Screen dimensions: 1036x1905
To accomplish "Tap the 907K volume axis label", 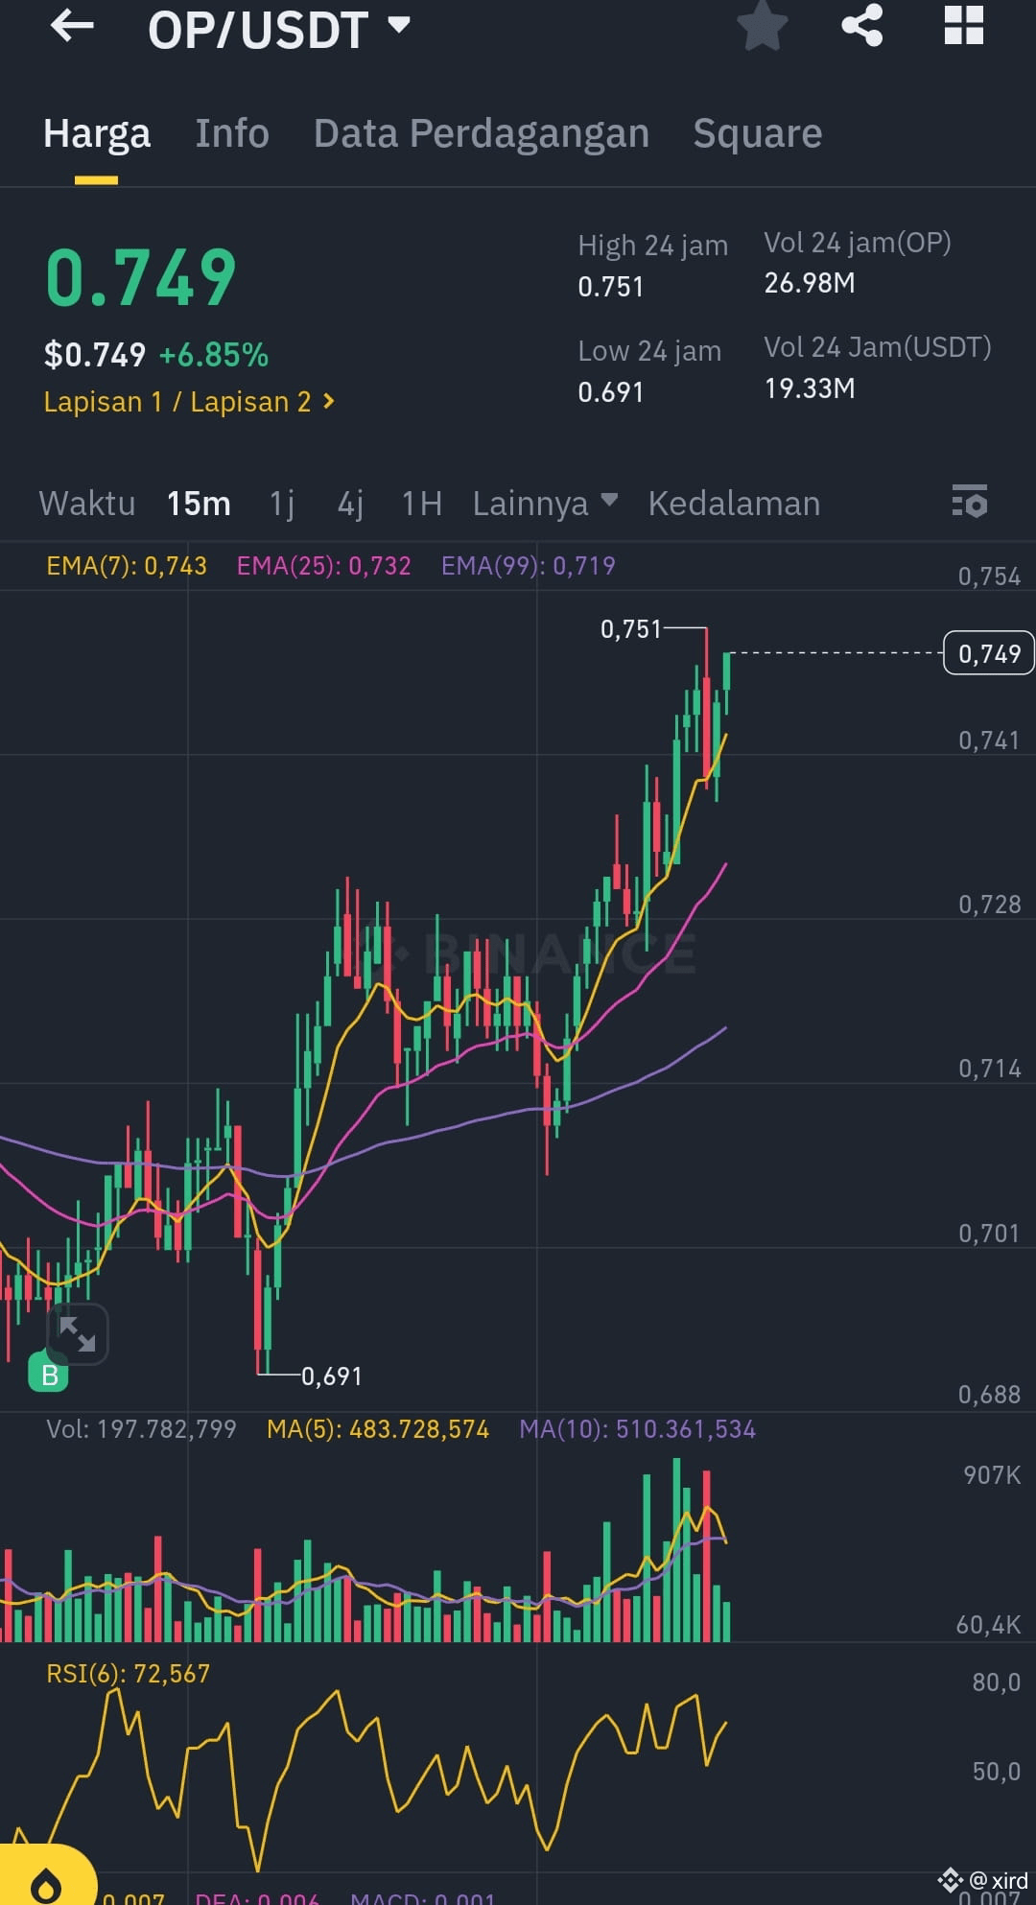I will [x=992, y=1475].
